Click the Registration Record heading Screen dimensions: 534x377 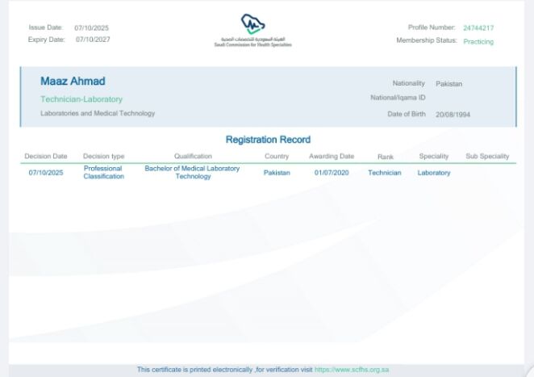pos(268,140)
